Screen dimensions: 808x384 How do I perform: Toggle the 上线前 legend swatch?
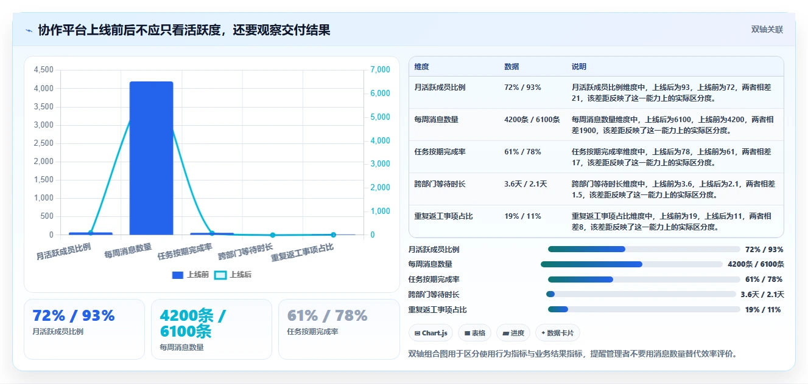click(178, 275)
